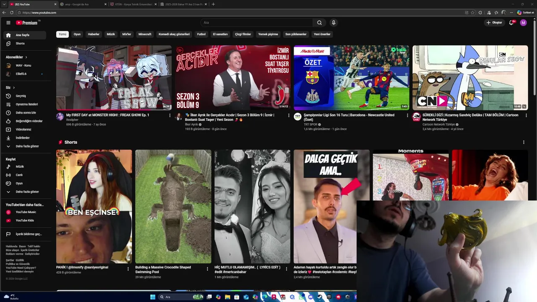Open the Telif hakkı footer link
537x302 pixels.
(x=34, y=246)
